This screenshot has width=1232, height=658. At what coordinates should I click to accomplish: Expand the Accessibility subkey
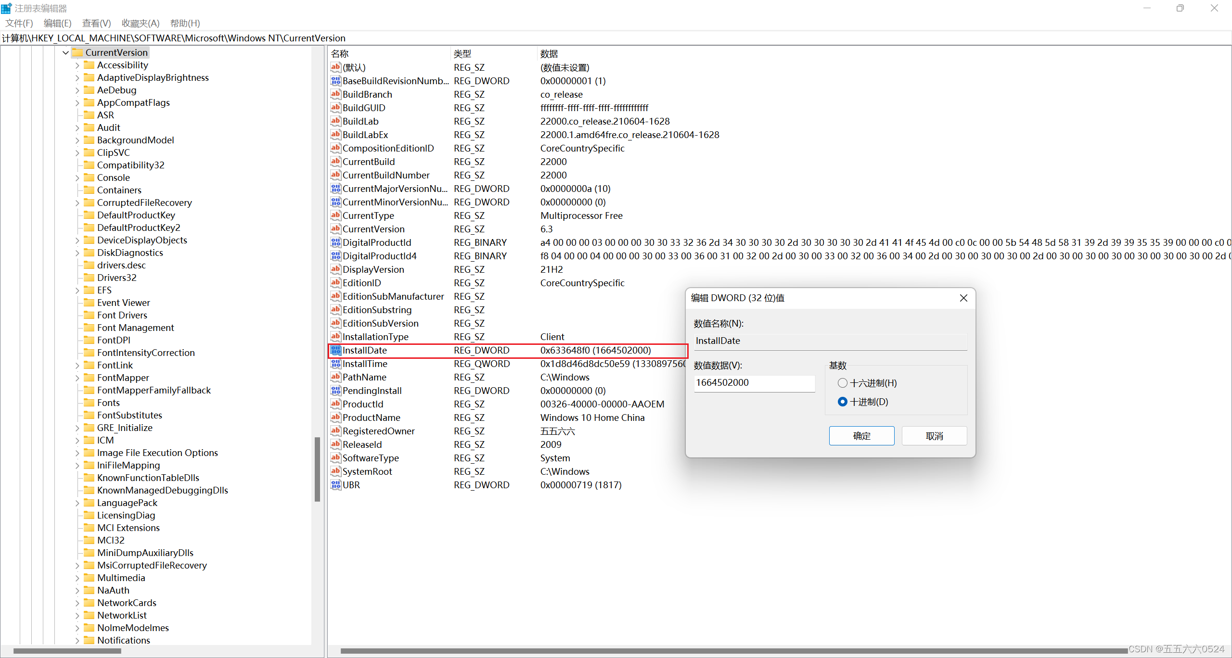pos(77,65)
